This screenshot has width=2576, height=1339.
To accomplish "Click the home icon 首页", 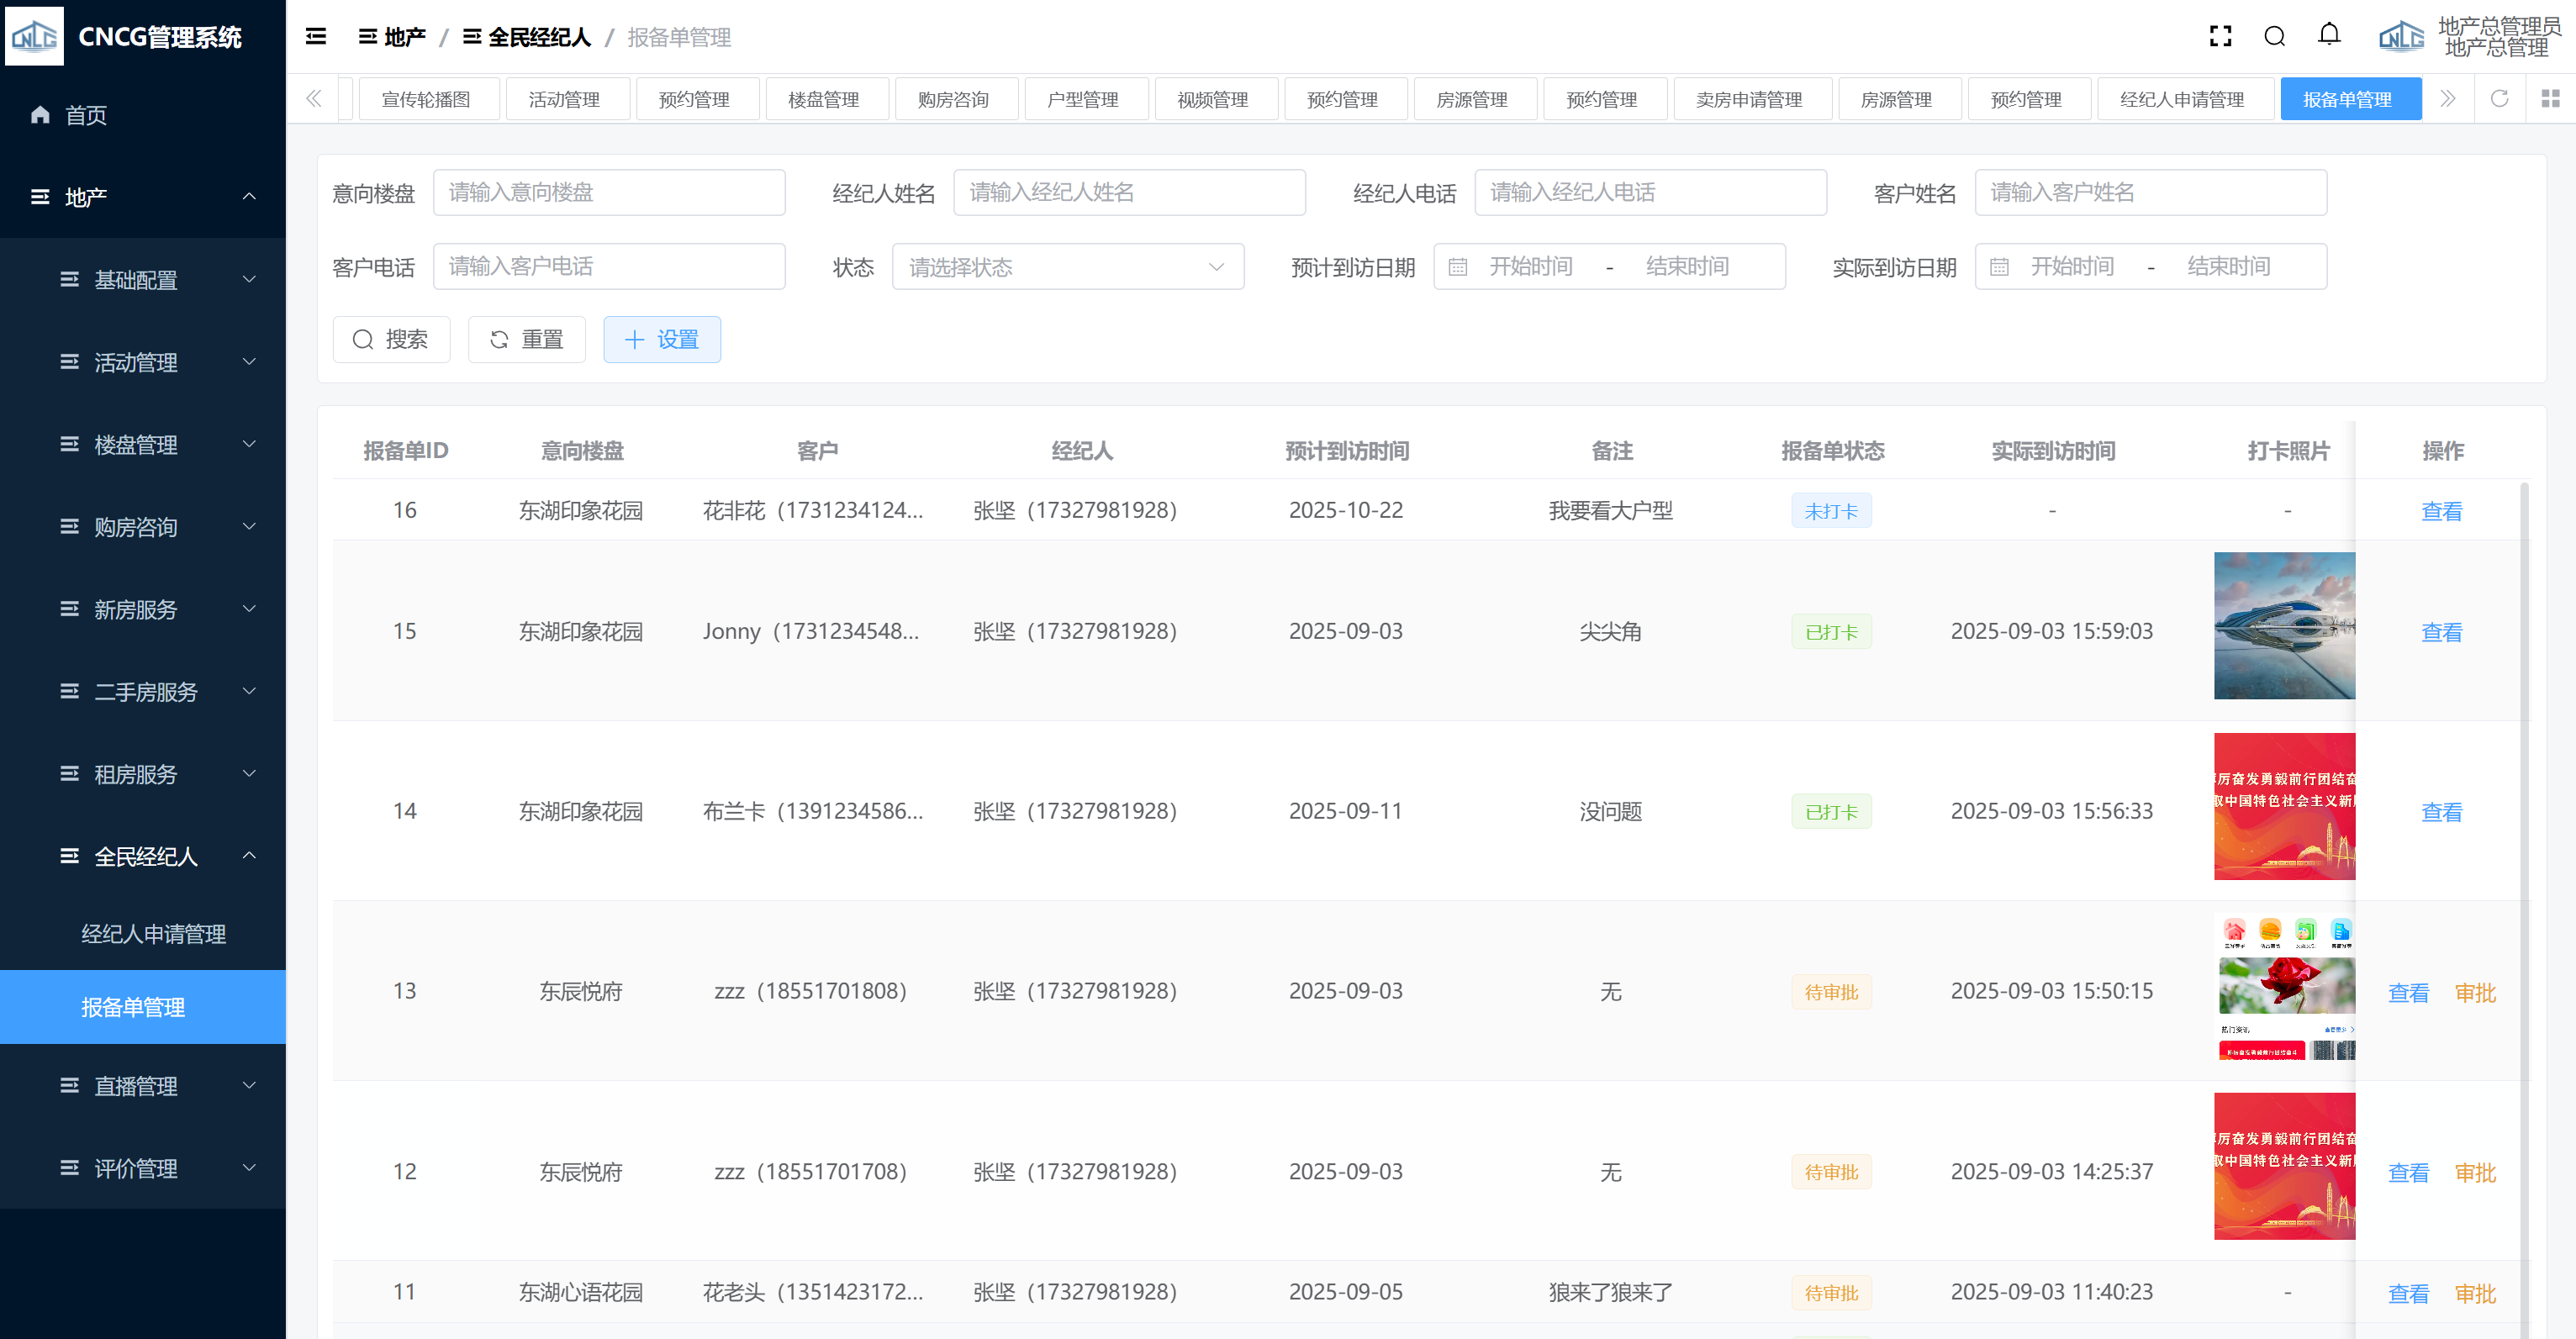I will coord(40,115).
